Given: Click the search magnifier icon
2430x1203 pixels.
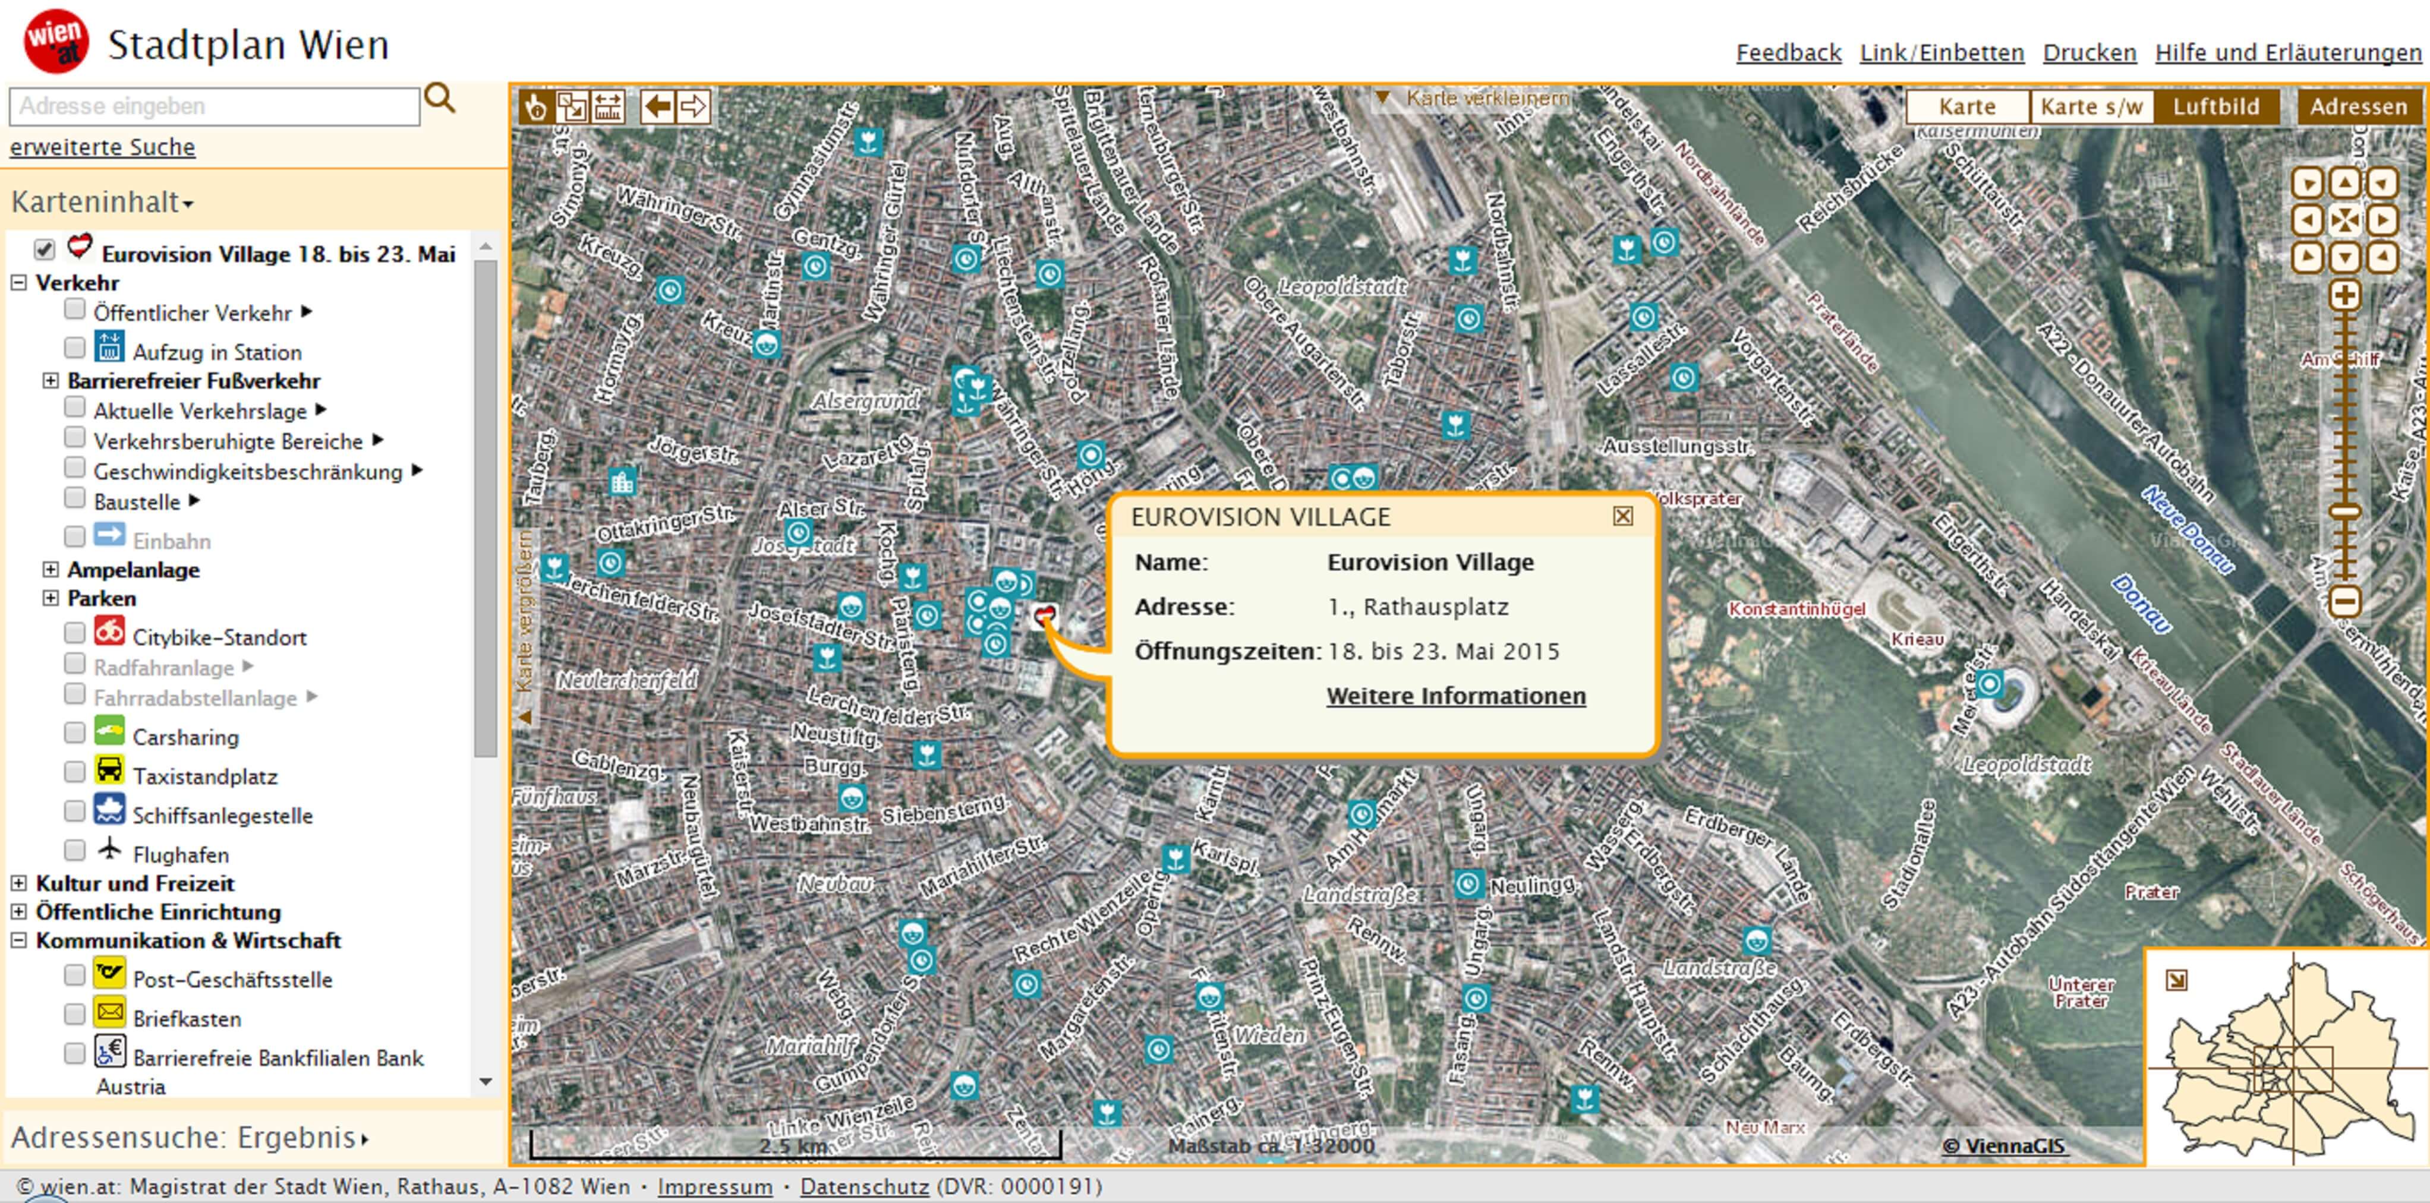Looking at the screenshot, I should pos(440,97).
